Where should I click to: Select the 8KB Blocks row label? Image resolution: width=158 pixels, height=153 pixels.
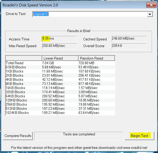(15, 84)
